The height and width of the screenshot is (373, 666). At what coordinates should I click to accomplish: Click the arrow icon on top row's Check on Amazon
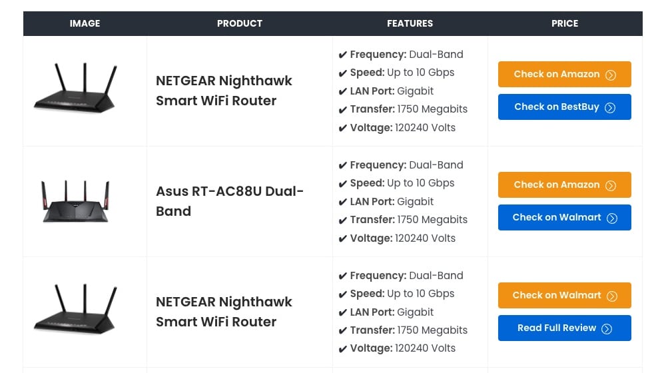point(610,75)
